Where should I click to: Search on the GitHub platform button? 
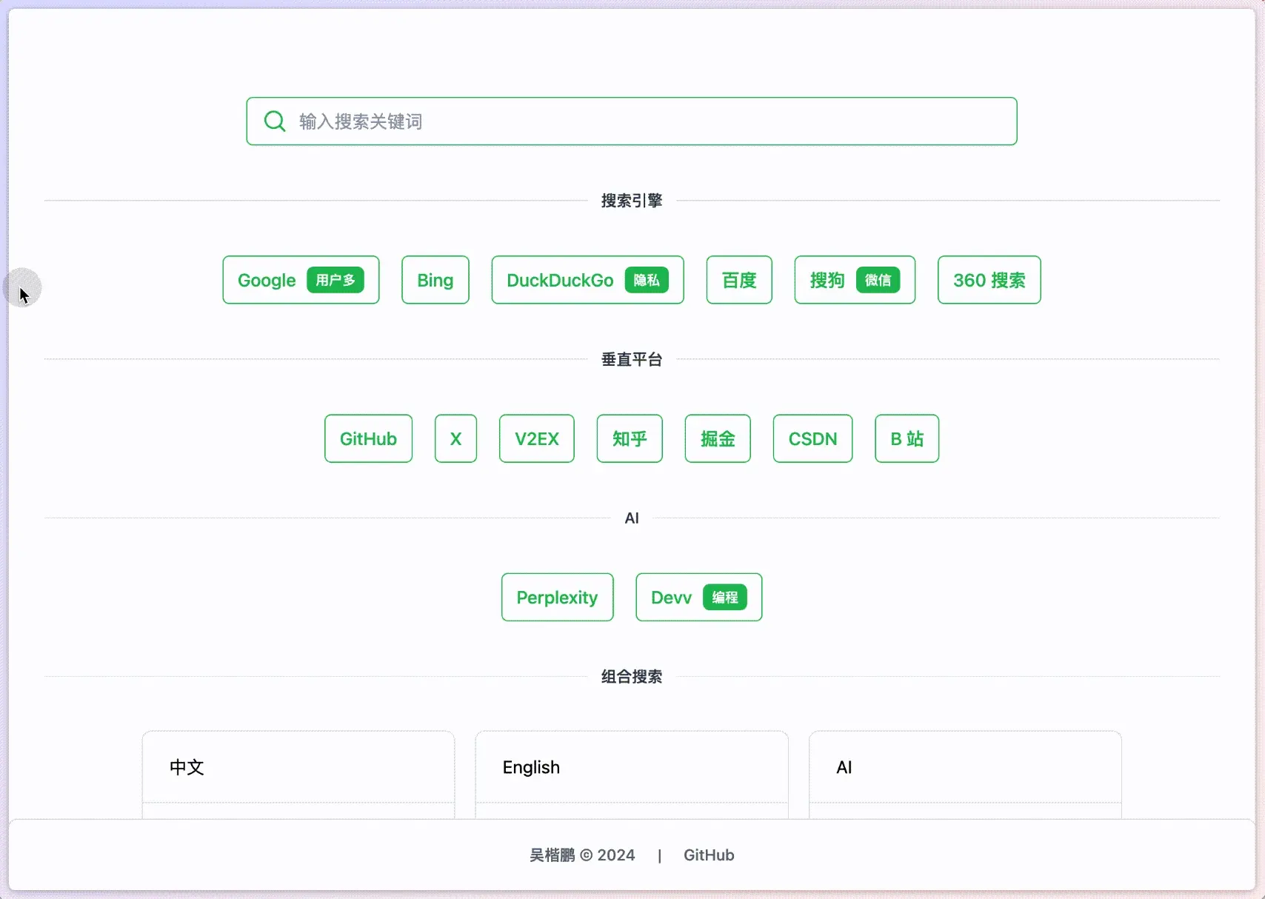tap(368, 438)
